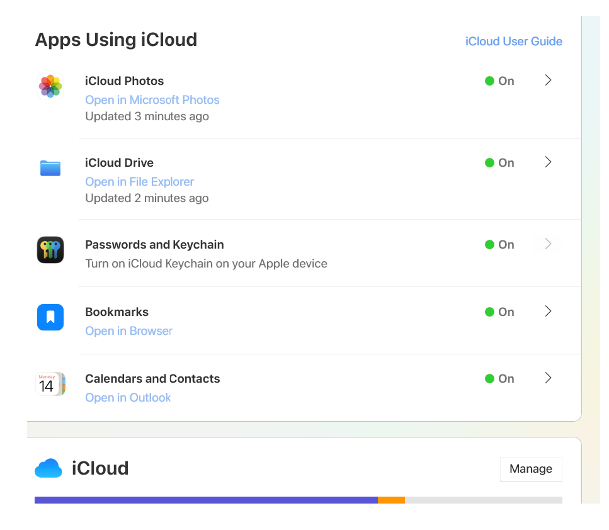
Task: Click the iCloud cloud logo icon
Action: pos(48,468)
